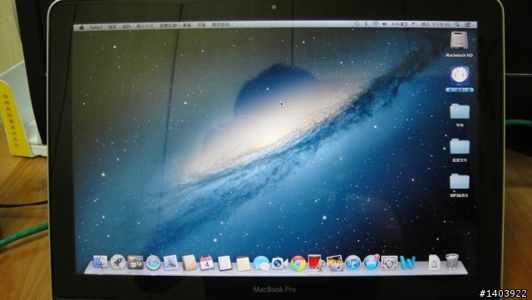Open System Preferences gear in Dock
This screenshot has height=300, width=532.
pyautogui.click(x=390, y=263)
